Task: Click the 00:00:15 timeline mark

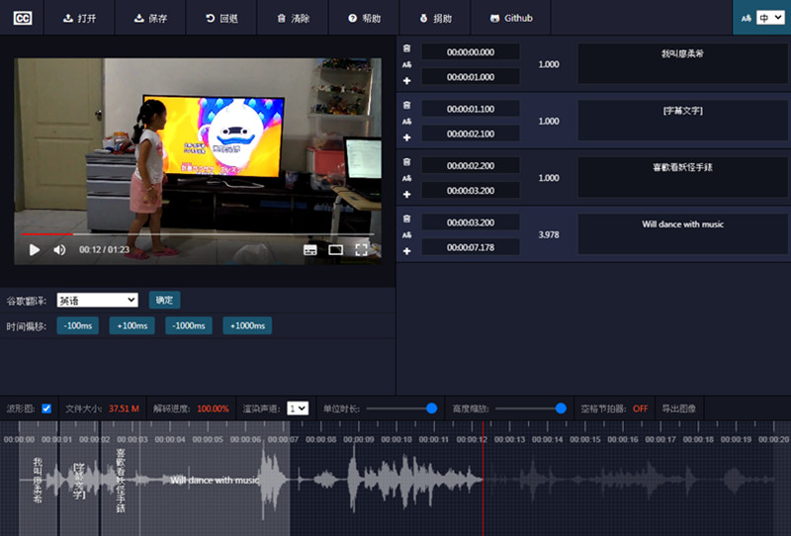Action: 585,440
